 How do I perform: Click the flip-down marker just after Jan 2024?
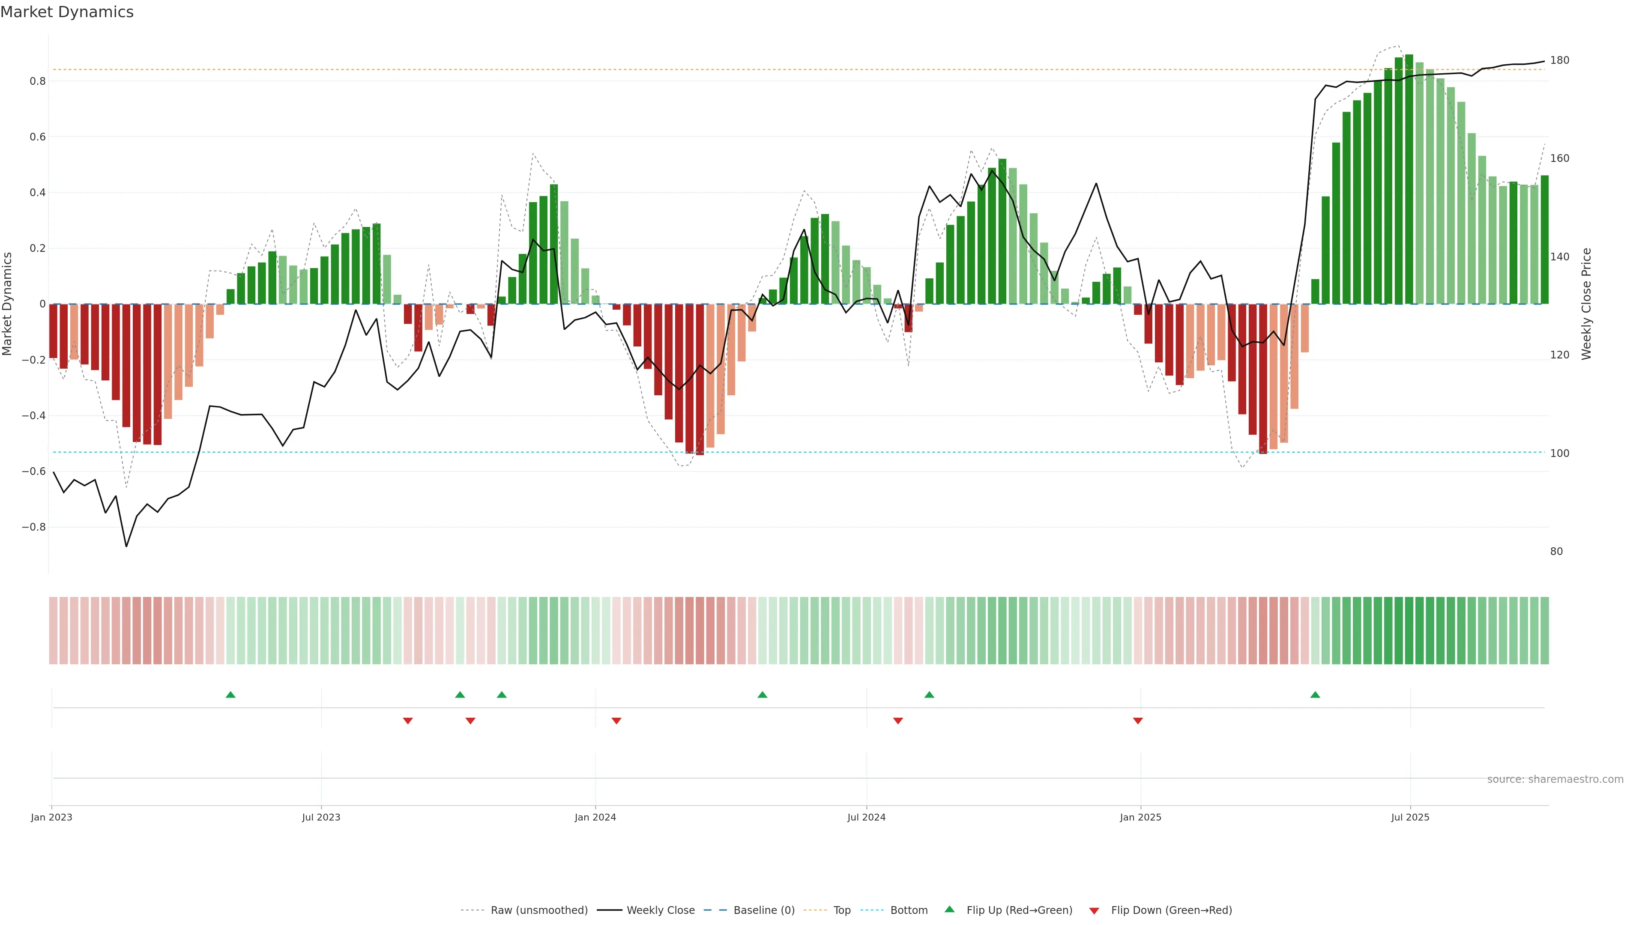[x=616, y=721]
